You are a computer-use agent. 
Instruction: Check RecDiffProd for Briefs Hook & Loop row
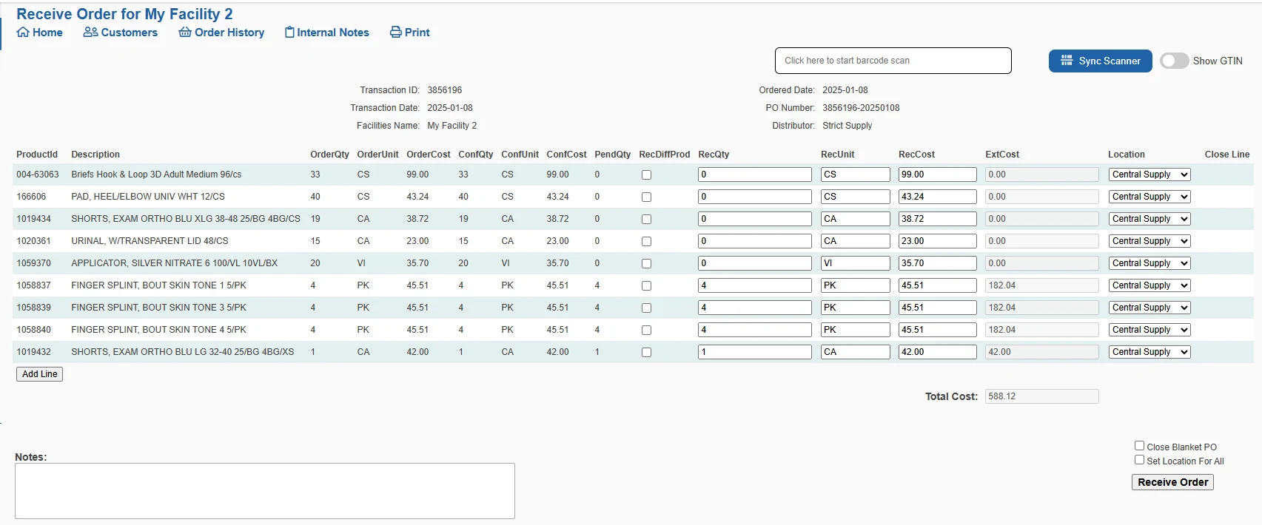click(x=646, y=175)
